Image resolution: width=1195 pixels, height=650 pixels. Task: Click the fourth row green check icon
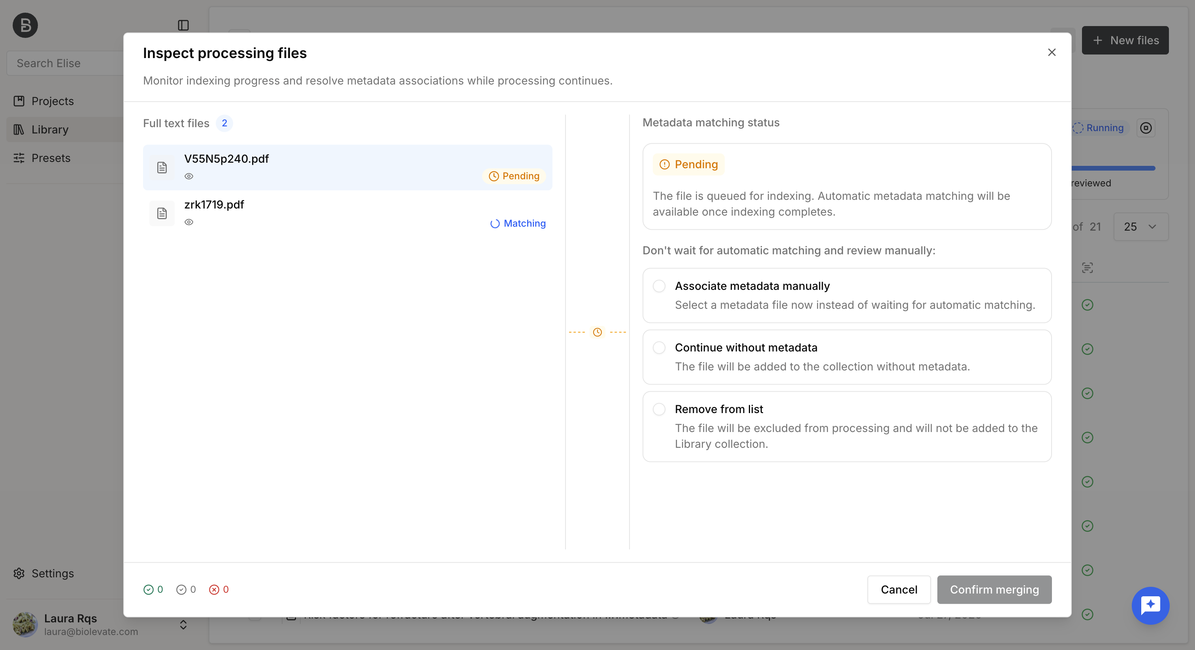click(x=1088, y=438)
